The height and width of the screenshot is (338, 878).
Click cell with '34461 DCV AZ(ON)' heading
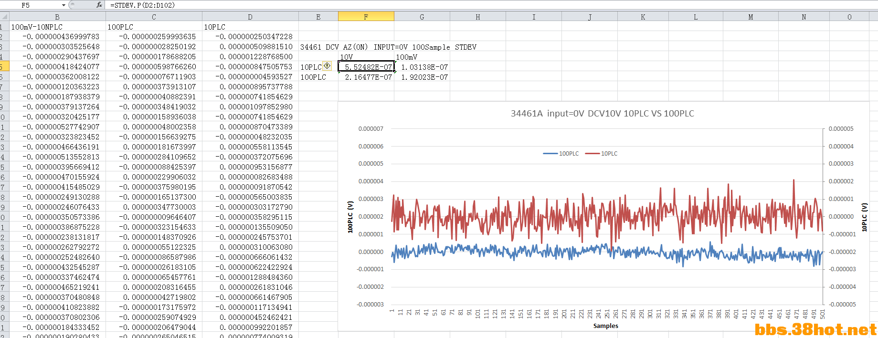coord(388,47)
